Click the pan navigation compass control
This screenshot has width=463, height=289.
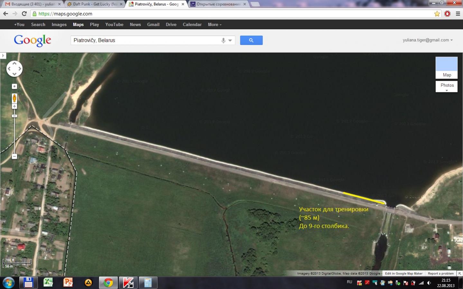(x=14, y=68)
